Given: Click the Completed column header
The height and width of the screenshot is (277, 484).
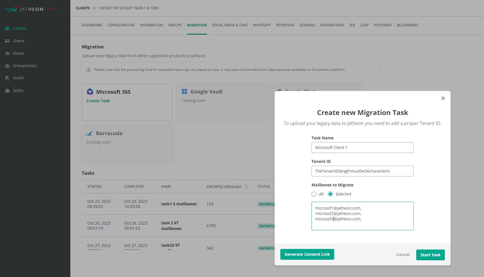Looking at the screenshot, I should (x=134, y=187).
